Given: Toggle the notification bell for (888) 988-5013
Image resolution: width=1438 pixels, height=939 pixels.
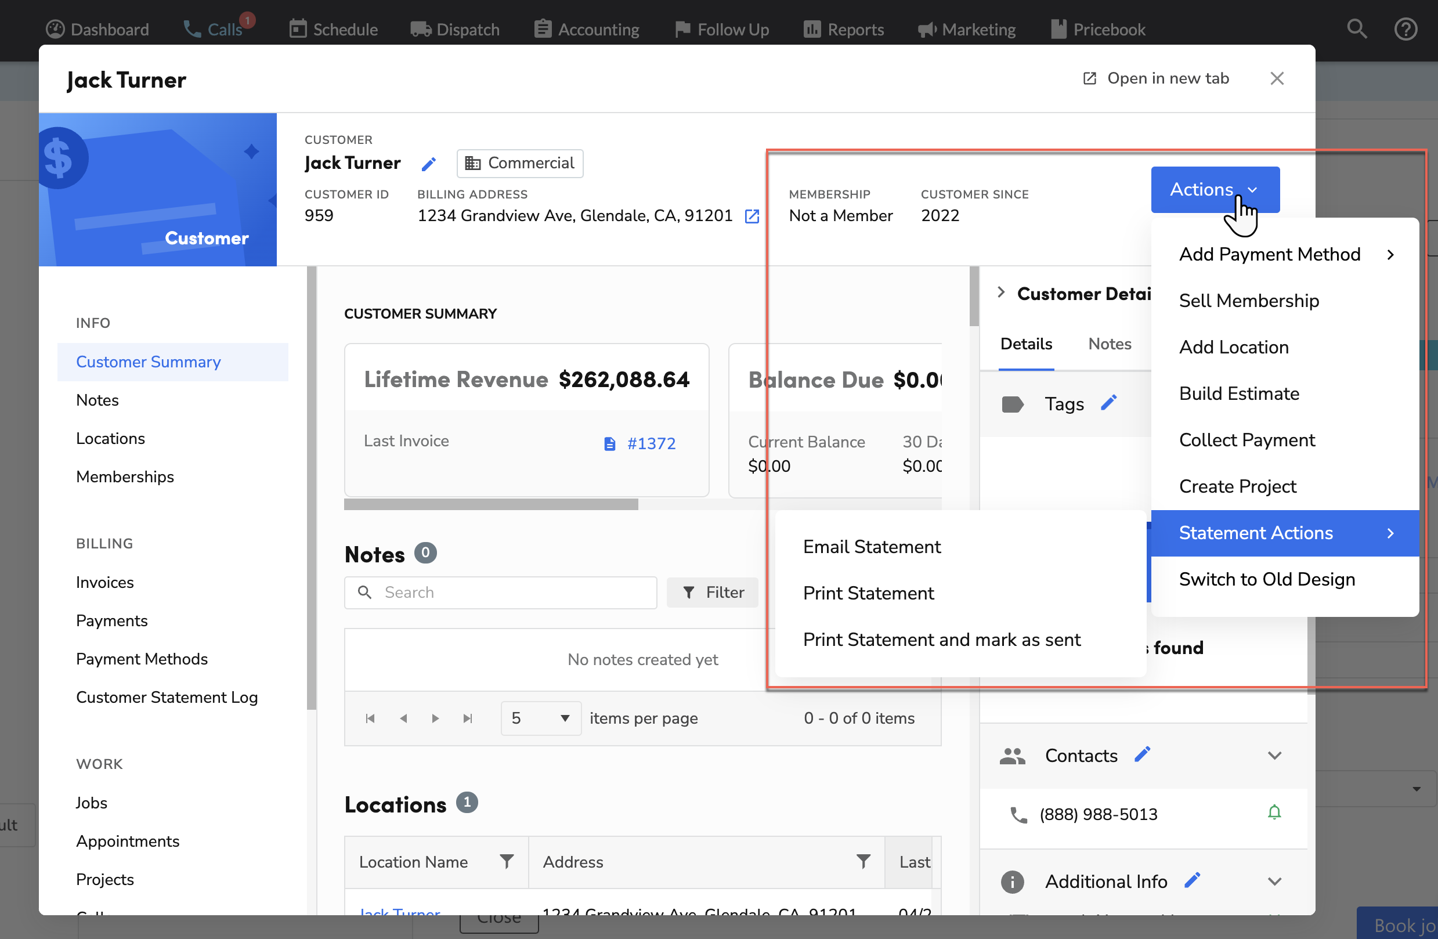Looking at the screenshot, I should 1274,812.
